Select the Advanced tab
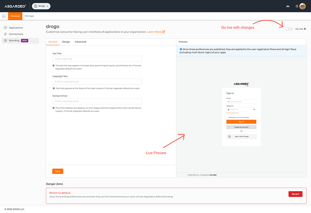Screen dimensions: 311x213 [80, 42]
